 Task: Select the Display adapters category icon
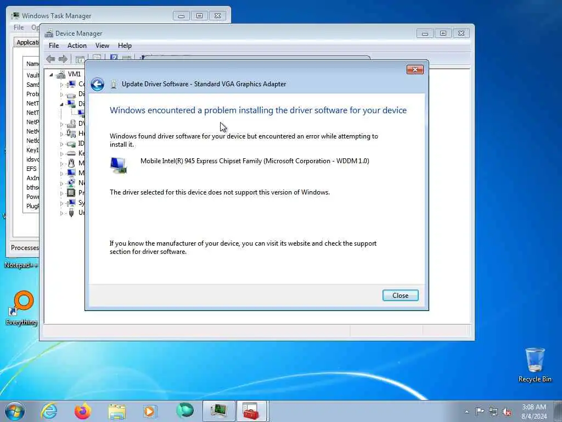pos(71,104)
